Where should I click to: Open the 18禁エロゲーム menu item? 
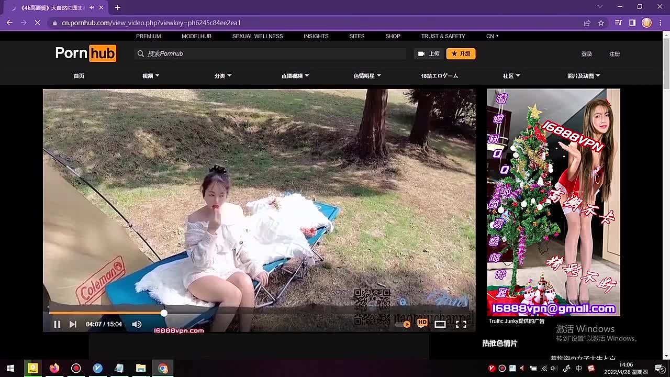click(x=439, y=76)
